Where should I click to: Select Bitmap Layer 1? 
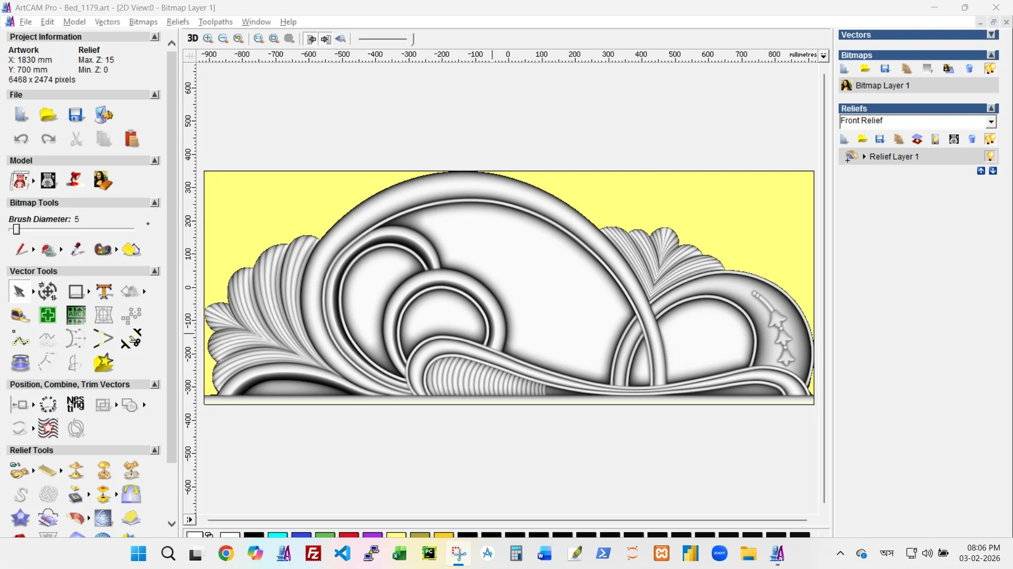[882, 85]
